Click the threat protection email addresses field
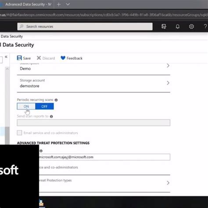The image size is (208, 208). (x=104, y=157)
